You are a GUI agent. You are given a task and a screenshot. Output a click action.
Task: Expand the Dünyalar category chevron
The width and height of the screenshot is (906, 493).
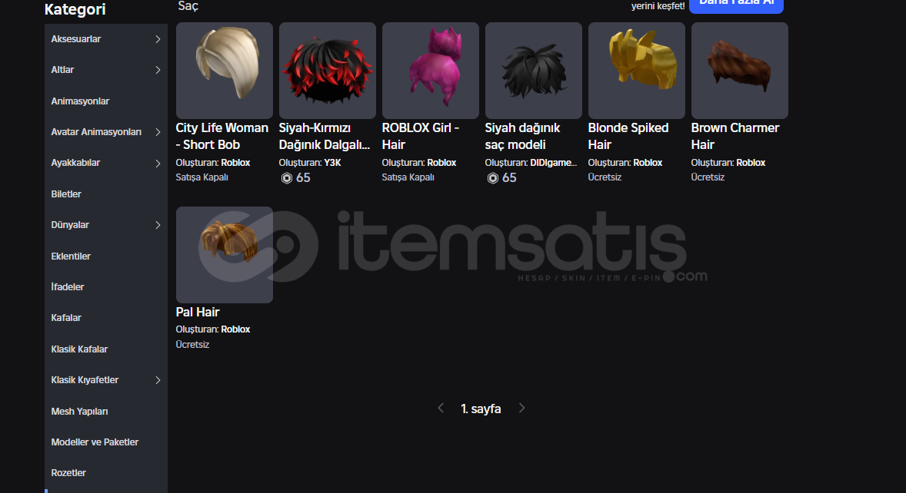[158, 225]
